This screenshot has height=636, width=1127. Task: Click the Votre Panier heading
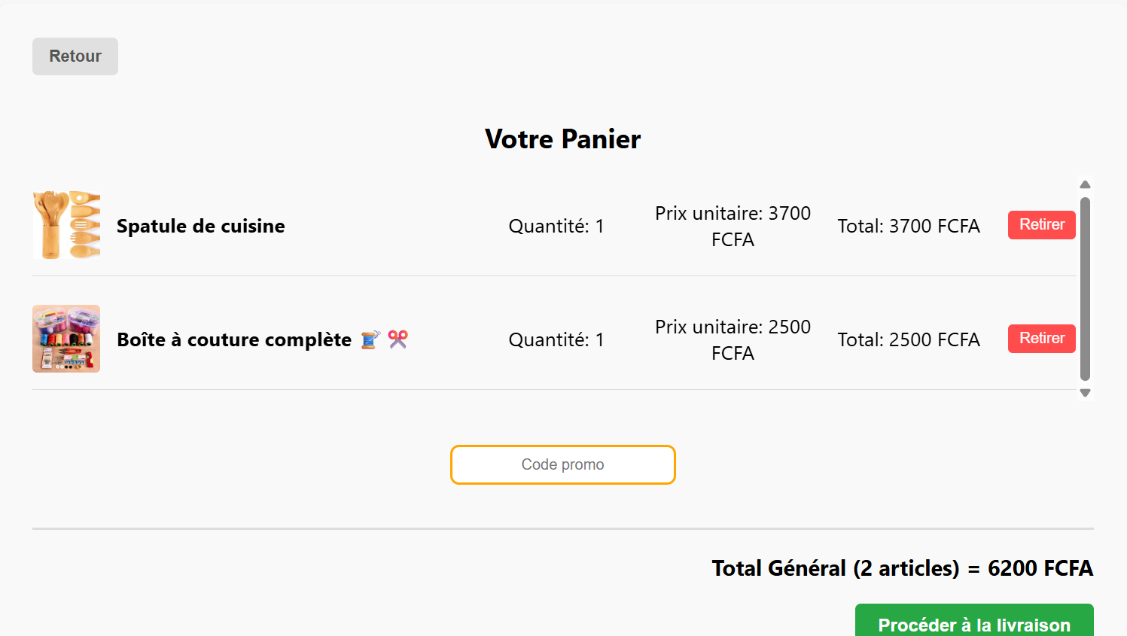562,139
